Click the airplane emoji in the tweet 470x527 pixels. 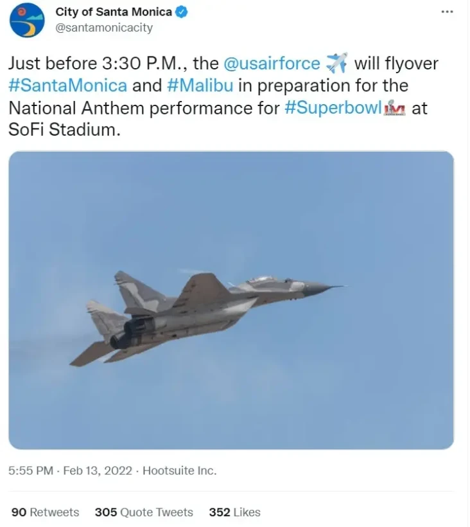[336, 63]
